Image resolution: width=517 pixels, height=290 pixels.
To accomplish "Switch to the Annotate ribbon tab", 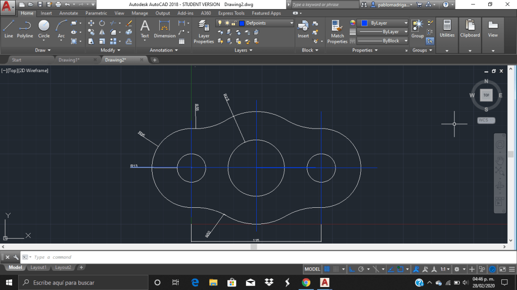I will [x=69, y=13].
